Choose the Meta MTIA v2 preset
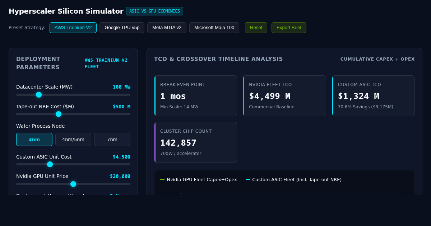Image resolution: width=431 pixels, height=226 pixels. (167, 28)
